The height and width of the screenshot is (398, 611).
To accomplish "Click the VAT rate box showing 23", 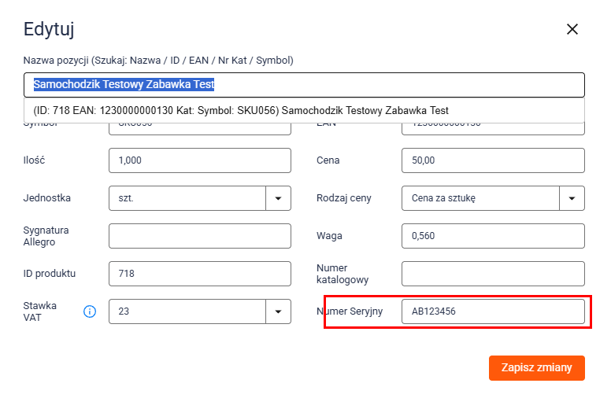I will (x=187, y=311).
